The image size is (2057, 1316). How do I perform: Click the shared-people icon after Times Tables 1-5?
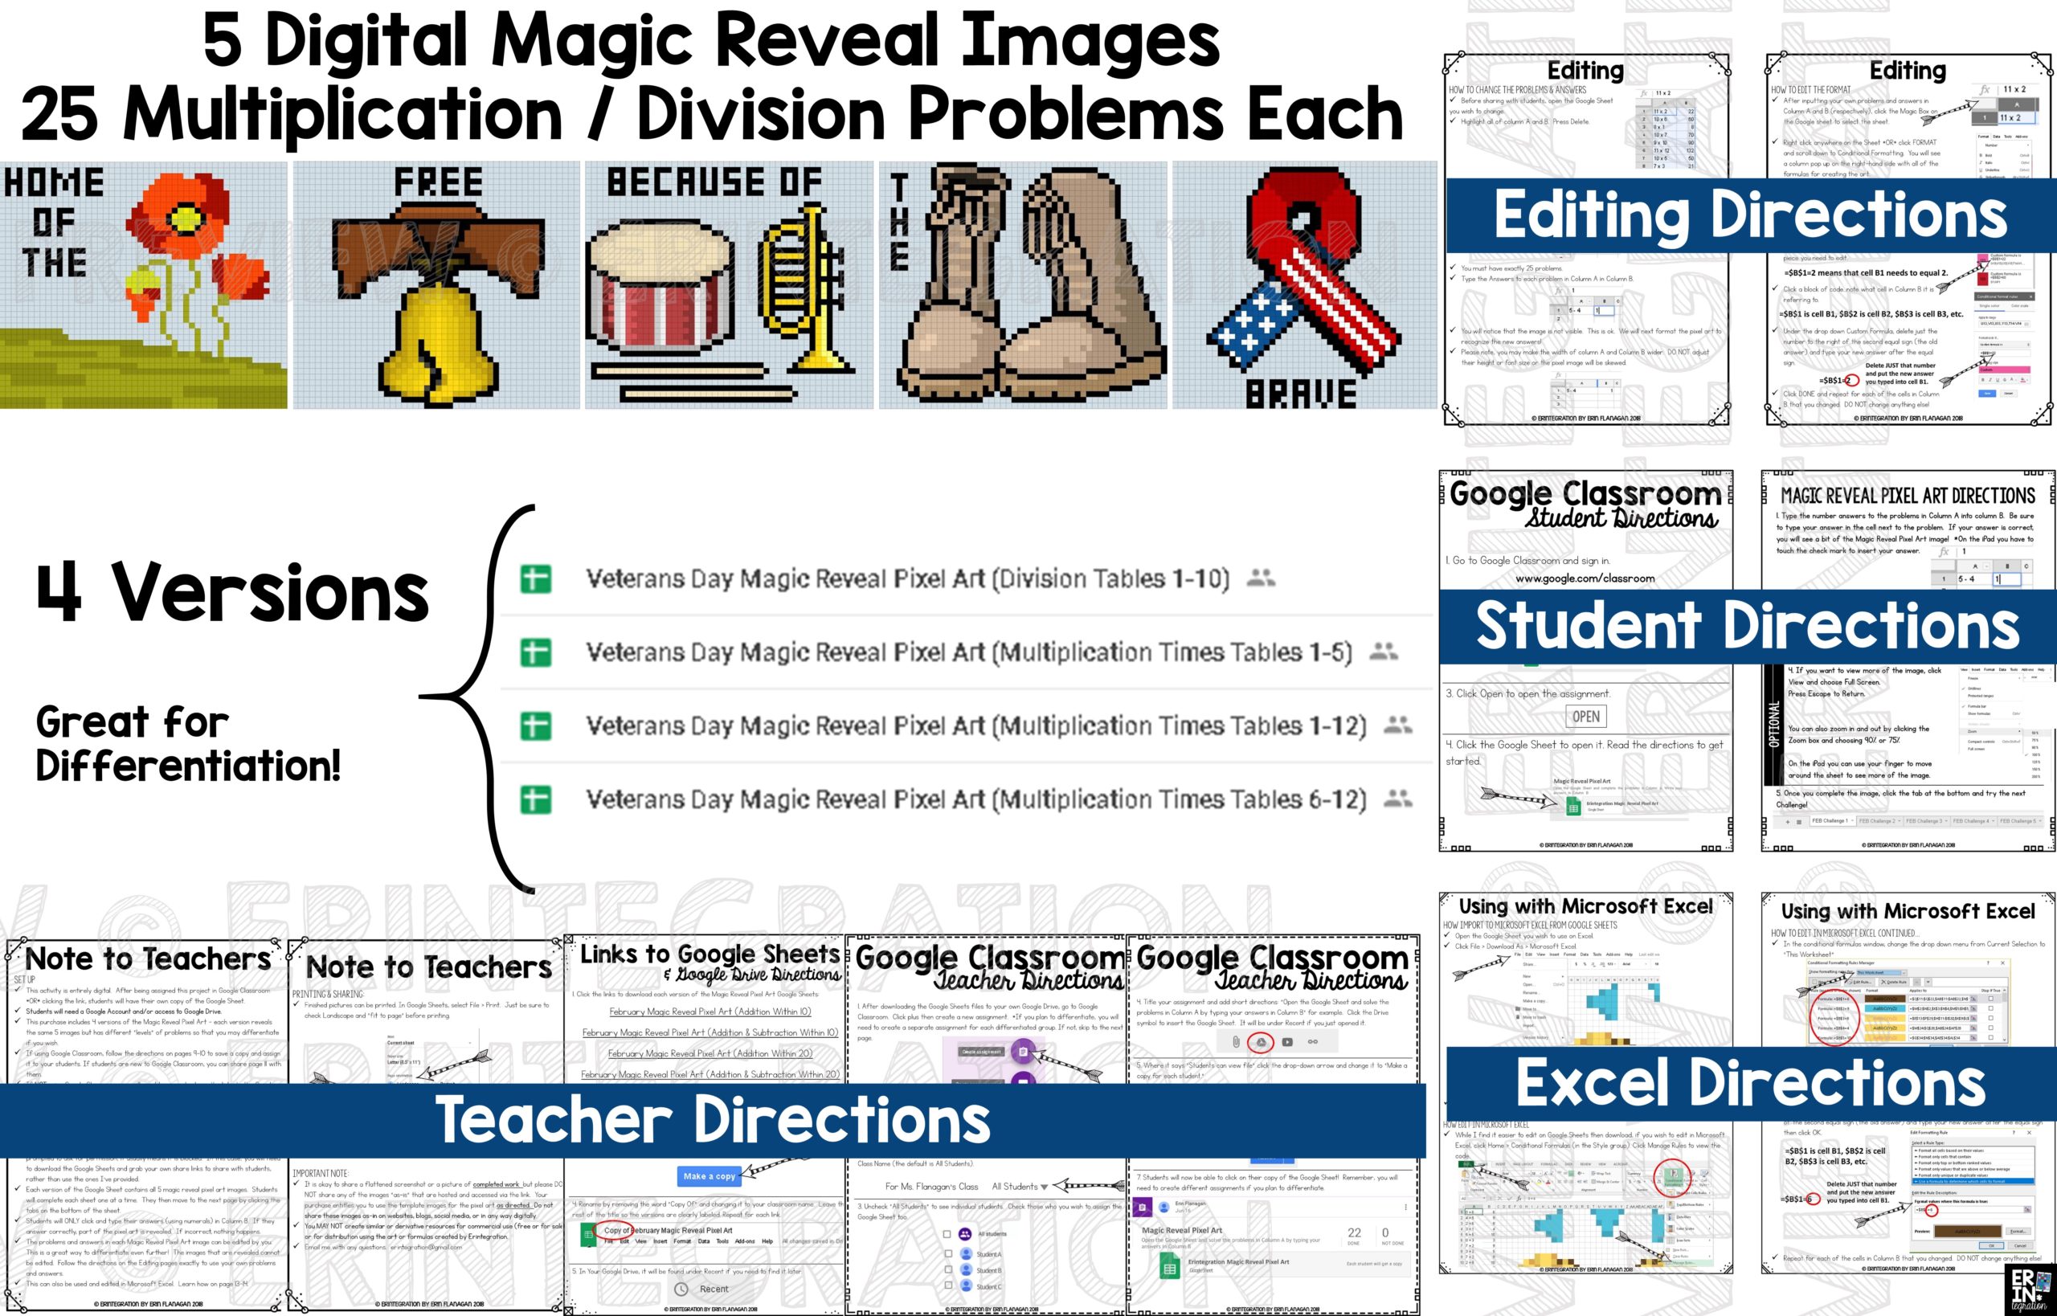1384,652
